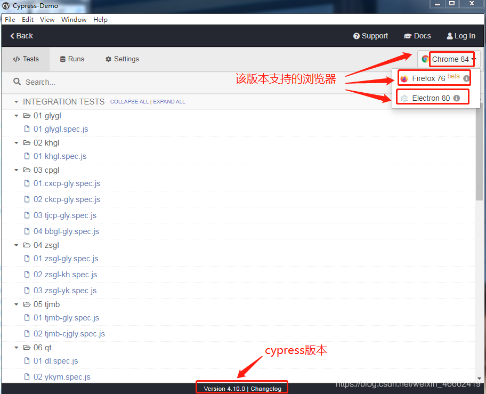Collapse the 05 tjmb folder arrow
This screenshot has width=486, height=394.
point(16,304)
